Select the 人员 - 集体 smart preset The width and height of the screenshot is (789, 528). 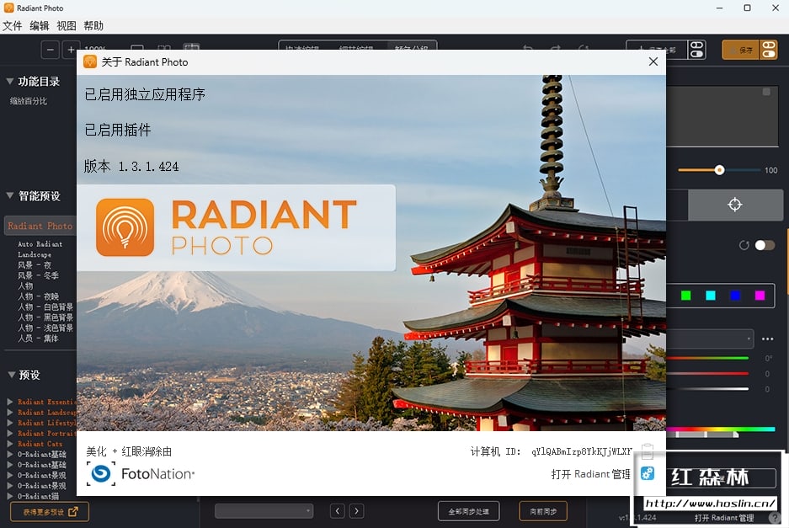(38, 339)
